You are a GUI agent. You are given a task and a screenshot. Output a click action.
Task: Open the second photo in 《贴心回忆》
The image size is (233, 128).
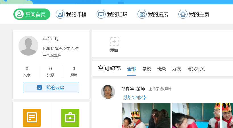click(x=196, y=116)
